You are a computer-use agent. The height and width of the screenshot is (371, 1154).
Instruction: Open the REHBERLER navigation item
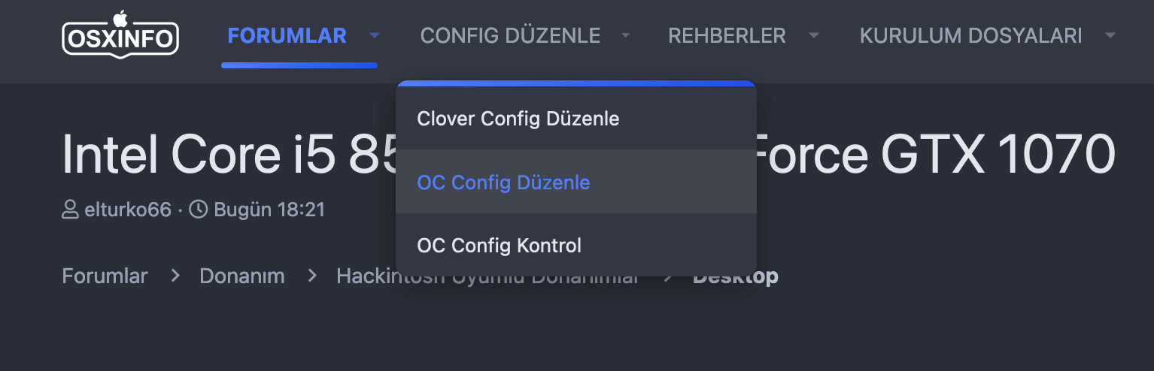tap(727, 35)
